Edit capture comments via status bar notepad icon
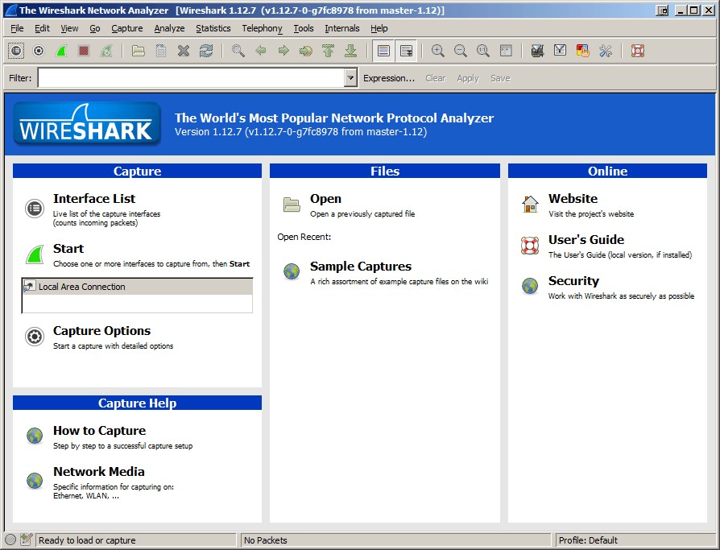This screenshot has width=720, height=550. (26, 540)
